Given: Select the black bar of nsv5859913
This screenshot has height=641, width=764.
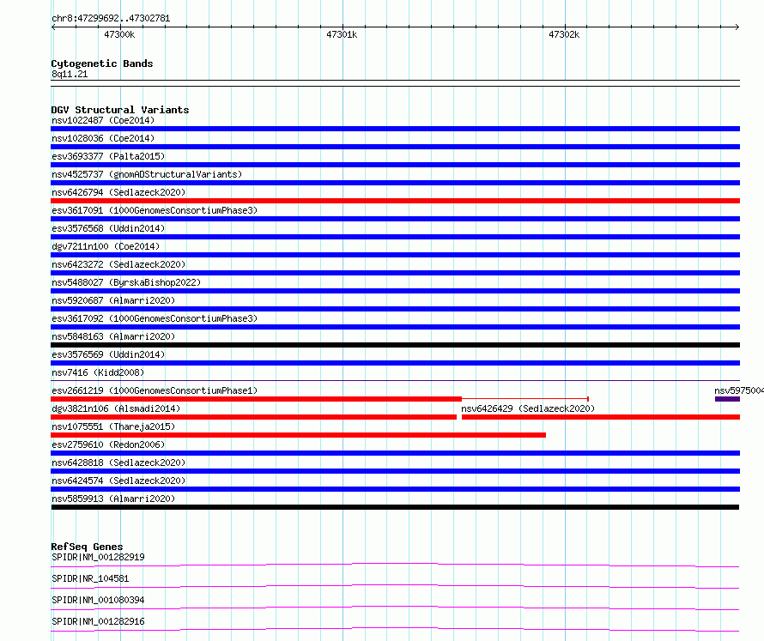Looking at the screenshot, I should pyautogui.click(x=395, y=507).
